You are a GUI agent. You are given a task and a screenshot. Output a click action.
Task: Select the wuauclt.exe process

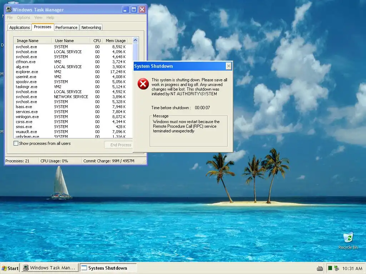73,132
